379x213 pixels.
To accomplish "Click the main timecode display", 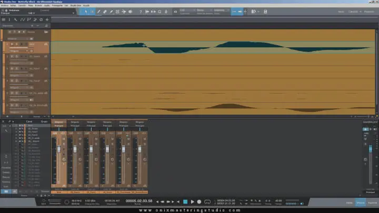I will (x=139, y=201).
